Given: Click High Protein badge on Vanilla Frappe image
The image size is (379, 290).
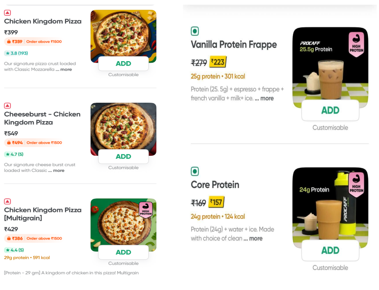Looking at the screenshot, I should tap(356, 44).
